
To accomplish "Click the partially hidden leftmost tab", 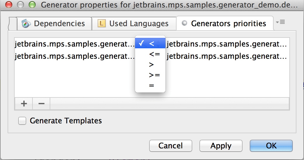I will coord(13,24).
